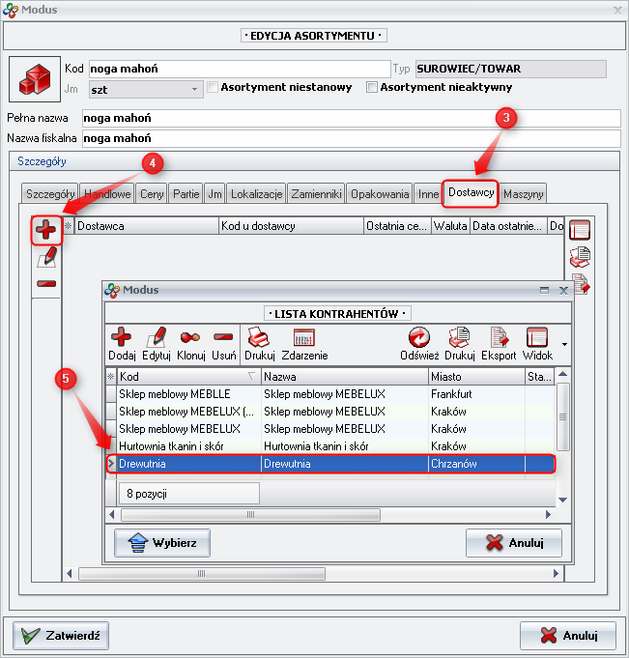Click the red plus add supplier icon
The width and height of the screenshot is (629, 658).
(45, 230)
